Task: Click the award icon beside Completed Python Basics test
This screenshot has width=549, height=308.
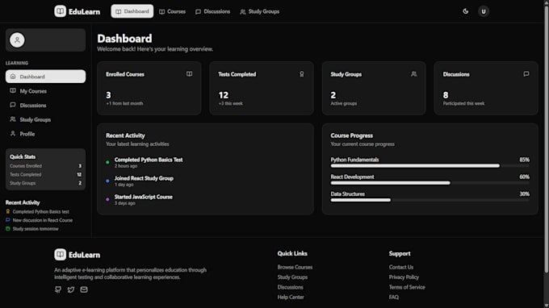Action: click(8, 211)
